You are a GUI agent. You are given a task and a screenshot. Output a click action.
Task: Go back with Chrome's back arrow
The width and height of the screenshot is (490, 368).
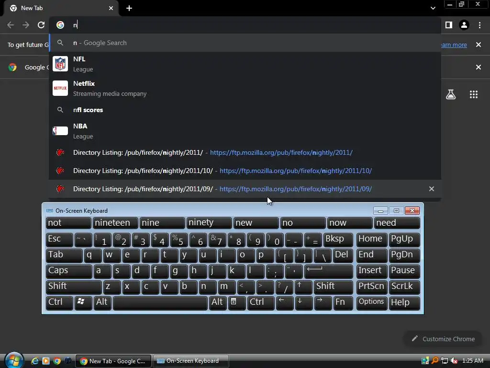11,25
